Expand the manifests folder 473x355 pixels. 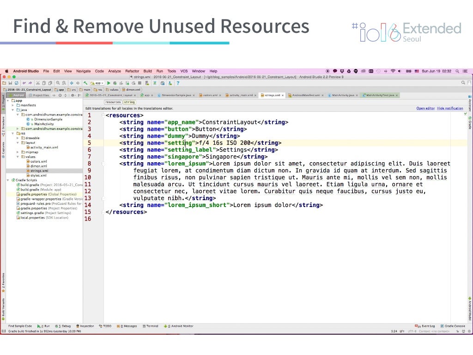coord(12,105)
